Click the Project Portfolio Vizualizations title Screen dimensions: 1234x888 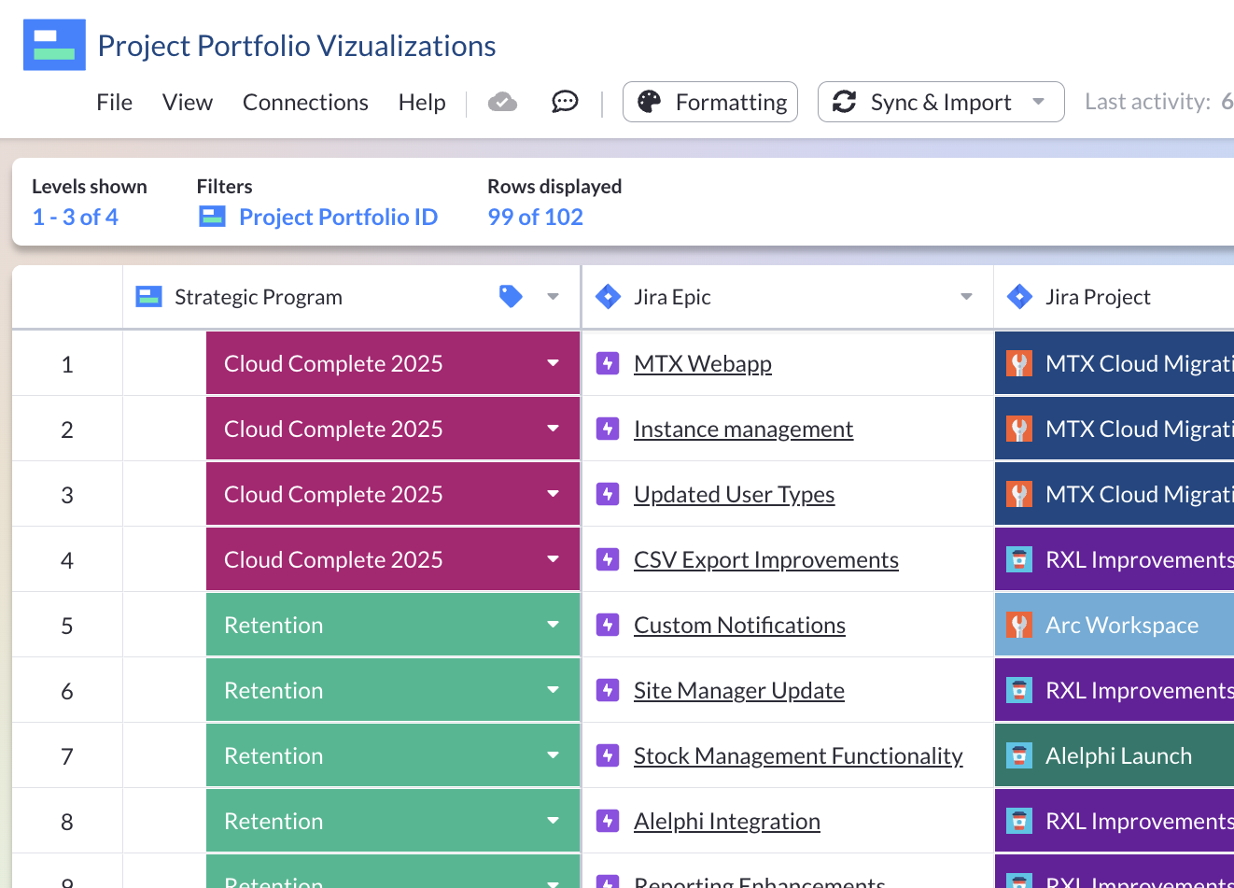(x=297, y=45)
